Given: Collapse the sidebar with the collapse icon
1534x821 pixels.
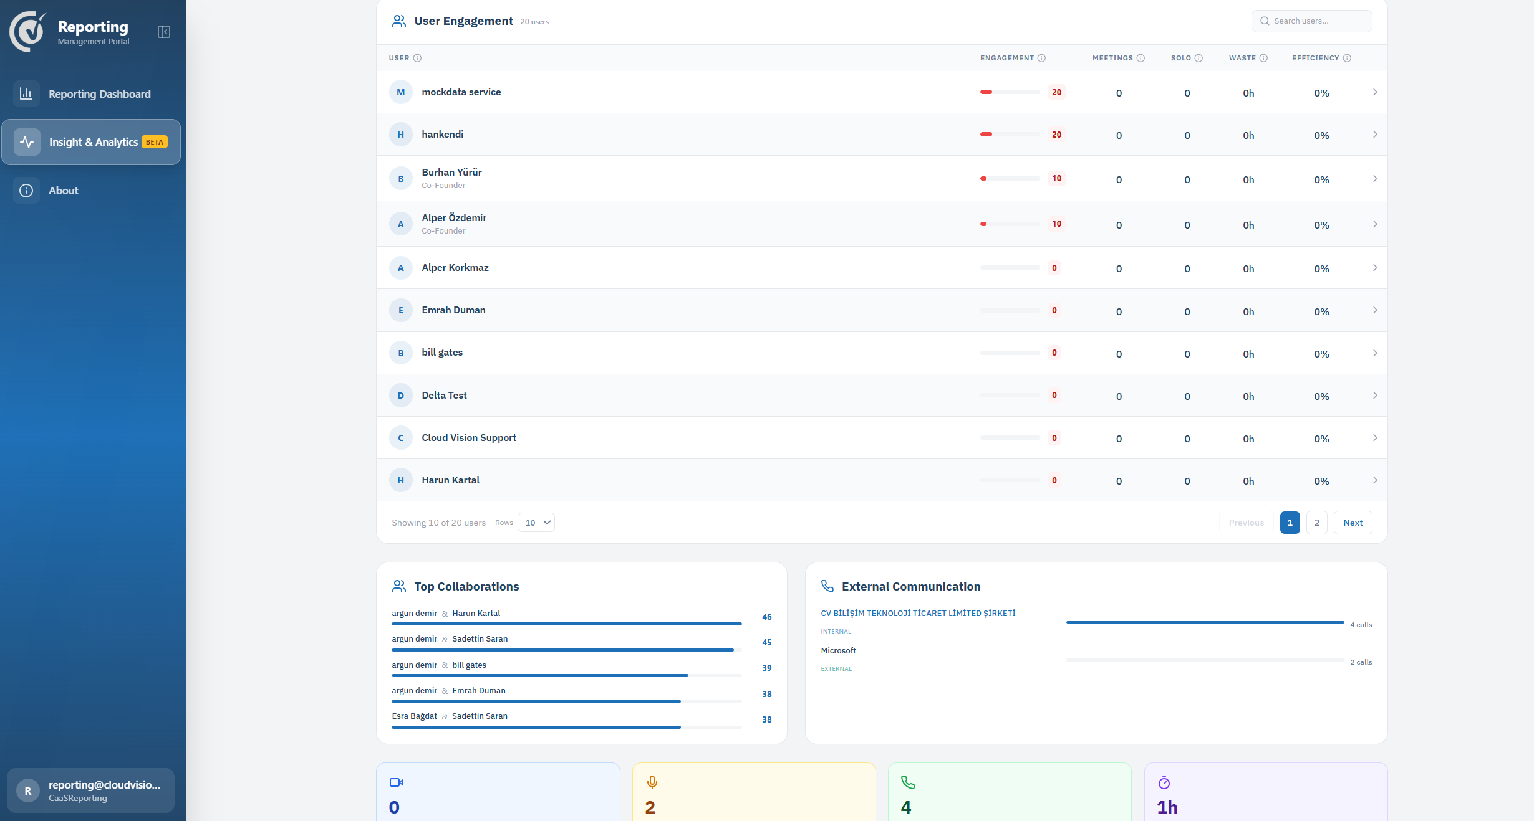Looking at the screenshot, I should pos(163,31).
